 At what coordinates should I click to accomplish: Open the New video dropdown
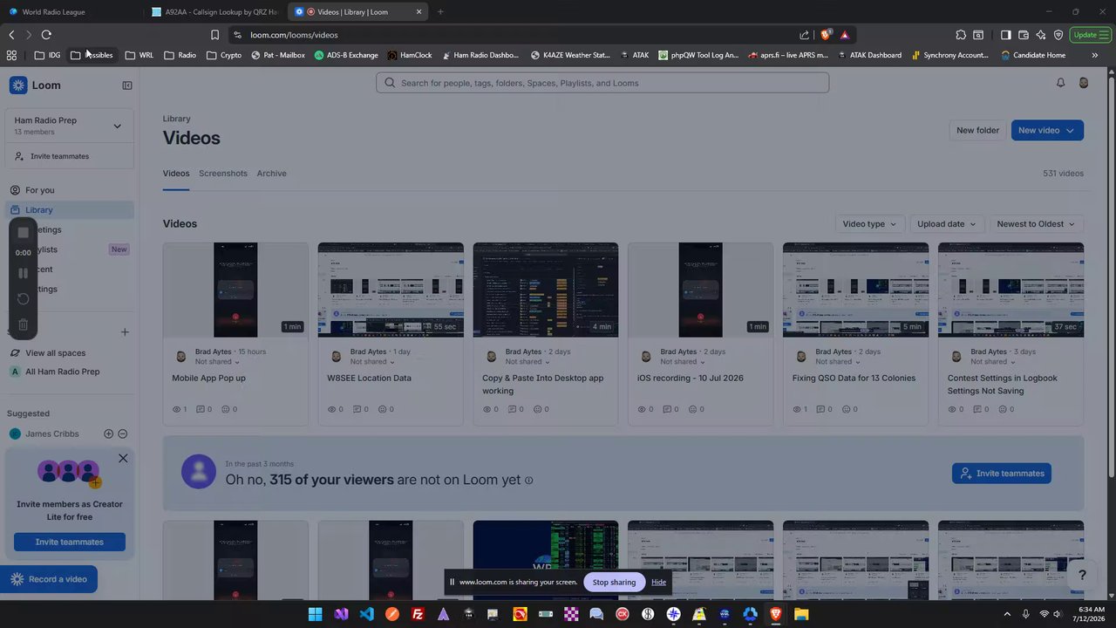[1047, 130]
